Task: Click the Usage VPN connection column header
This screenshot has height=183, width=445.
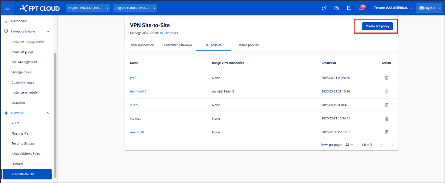Action: coord(228,63)
